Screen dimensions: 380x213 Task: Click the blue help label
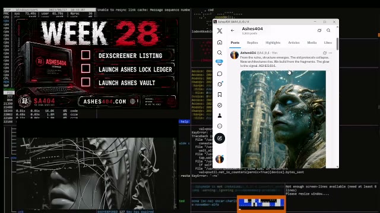pos(185,121)
